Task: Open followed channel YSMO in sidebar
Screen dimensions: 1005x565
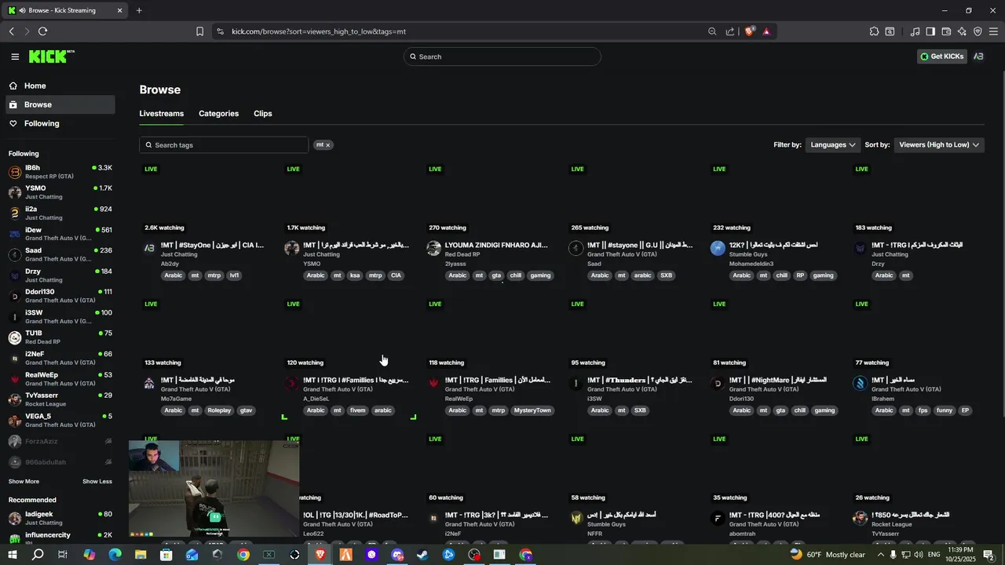Action: click(x=60, y=192)
